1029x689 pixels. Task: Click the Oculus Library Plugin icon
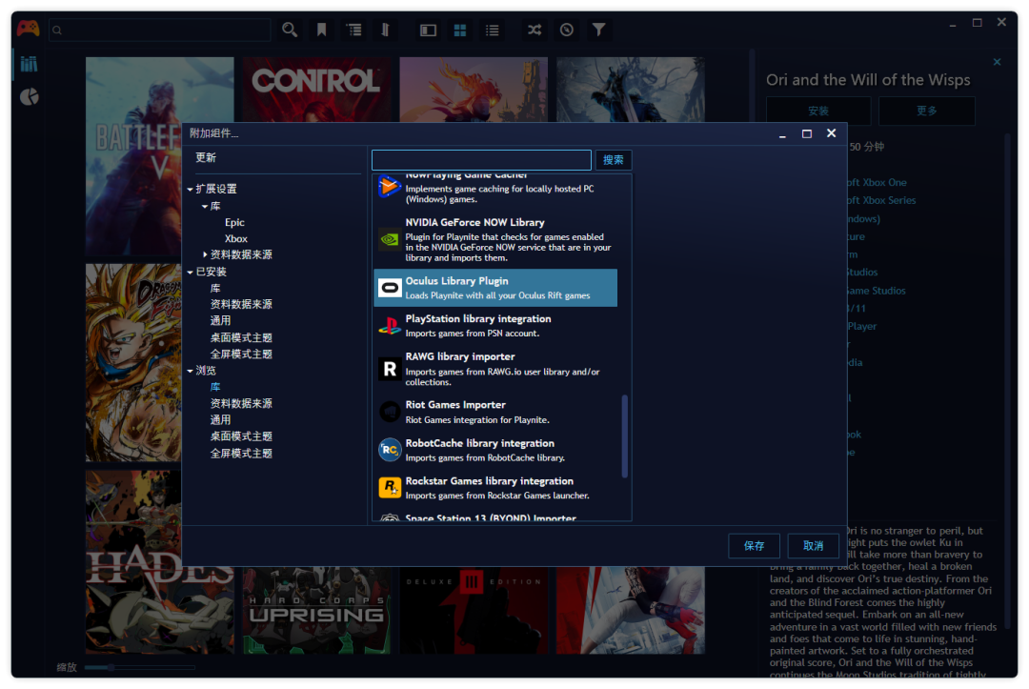[x=389, y=288]
